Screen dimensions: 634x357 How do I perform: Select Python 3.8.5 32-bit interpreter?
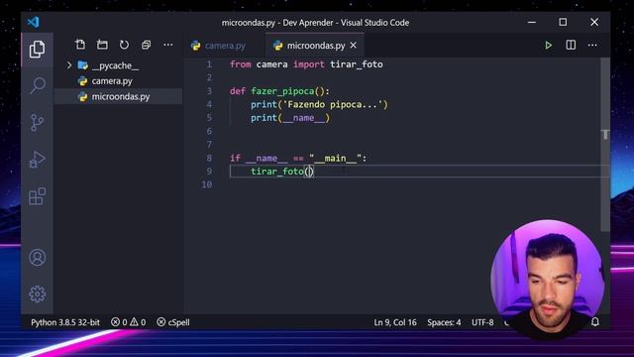(x=65, y=322)
